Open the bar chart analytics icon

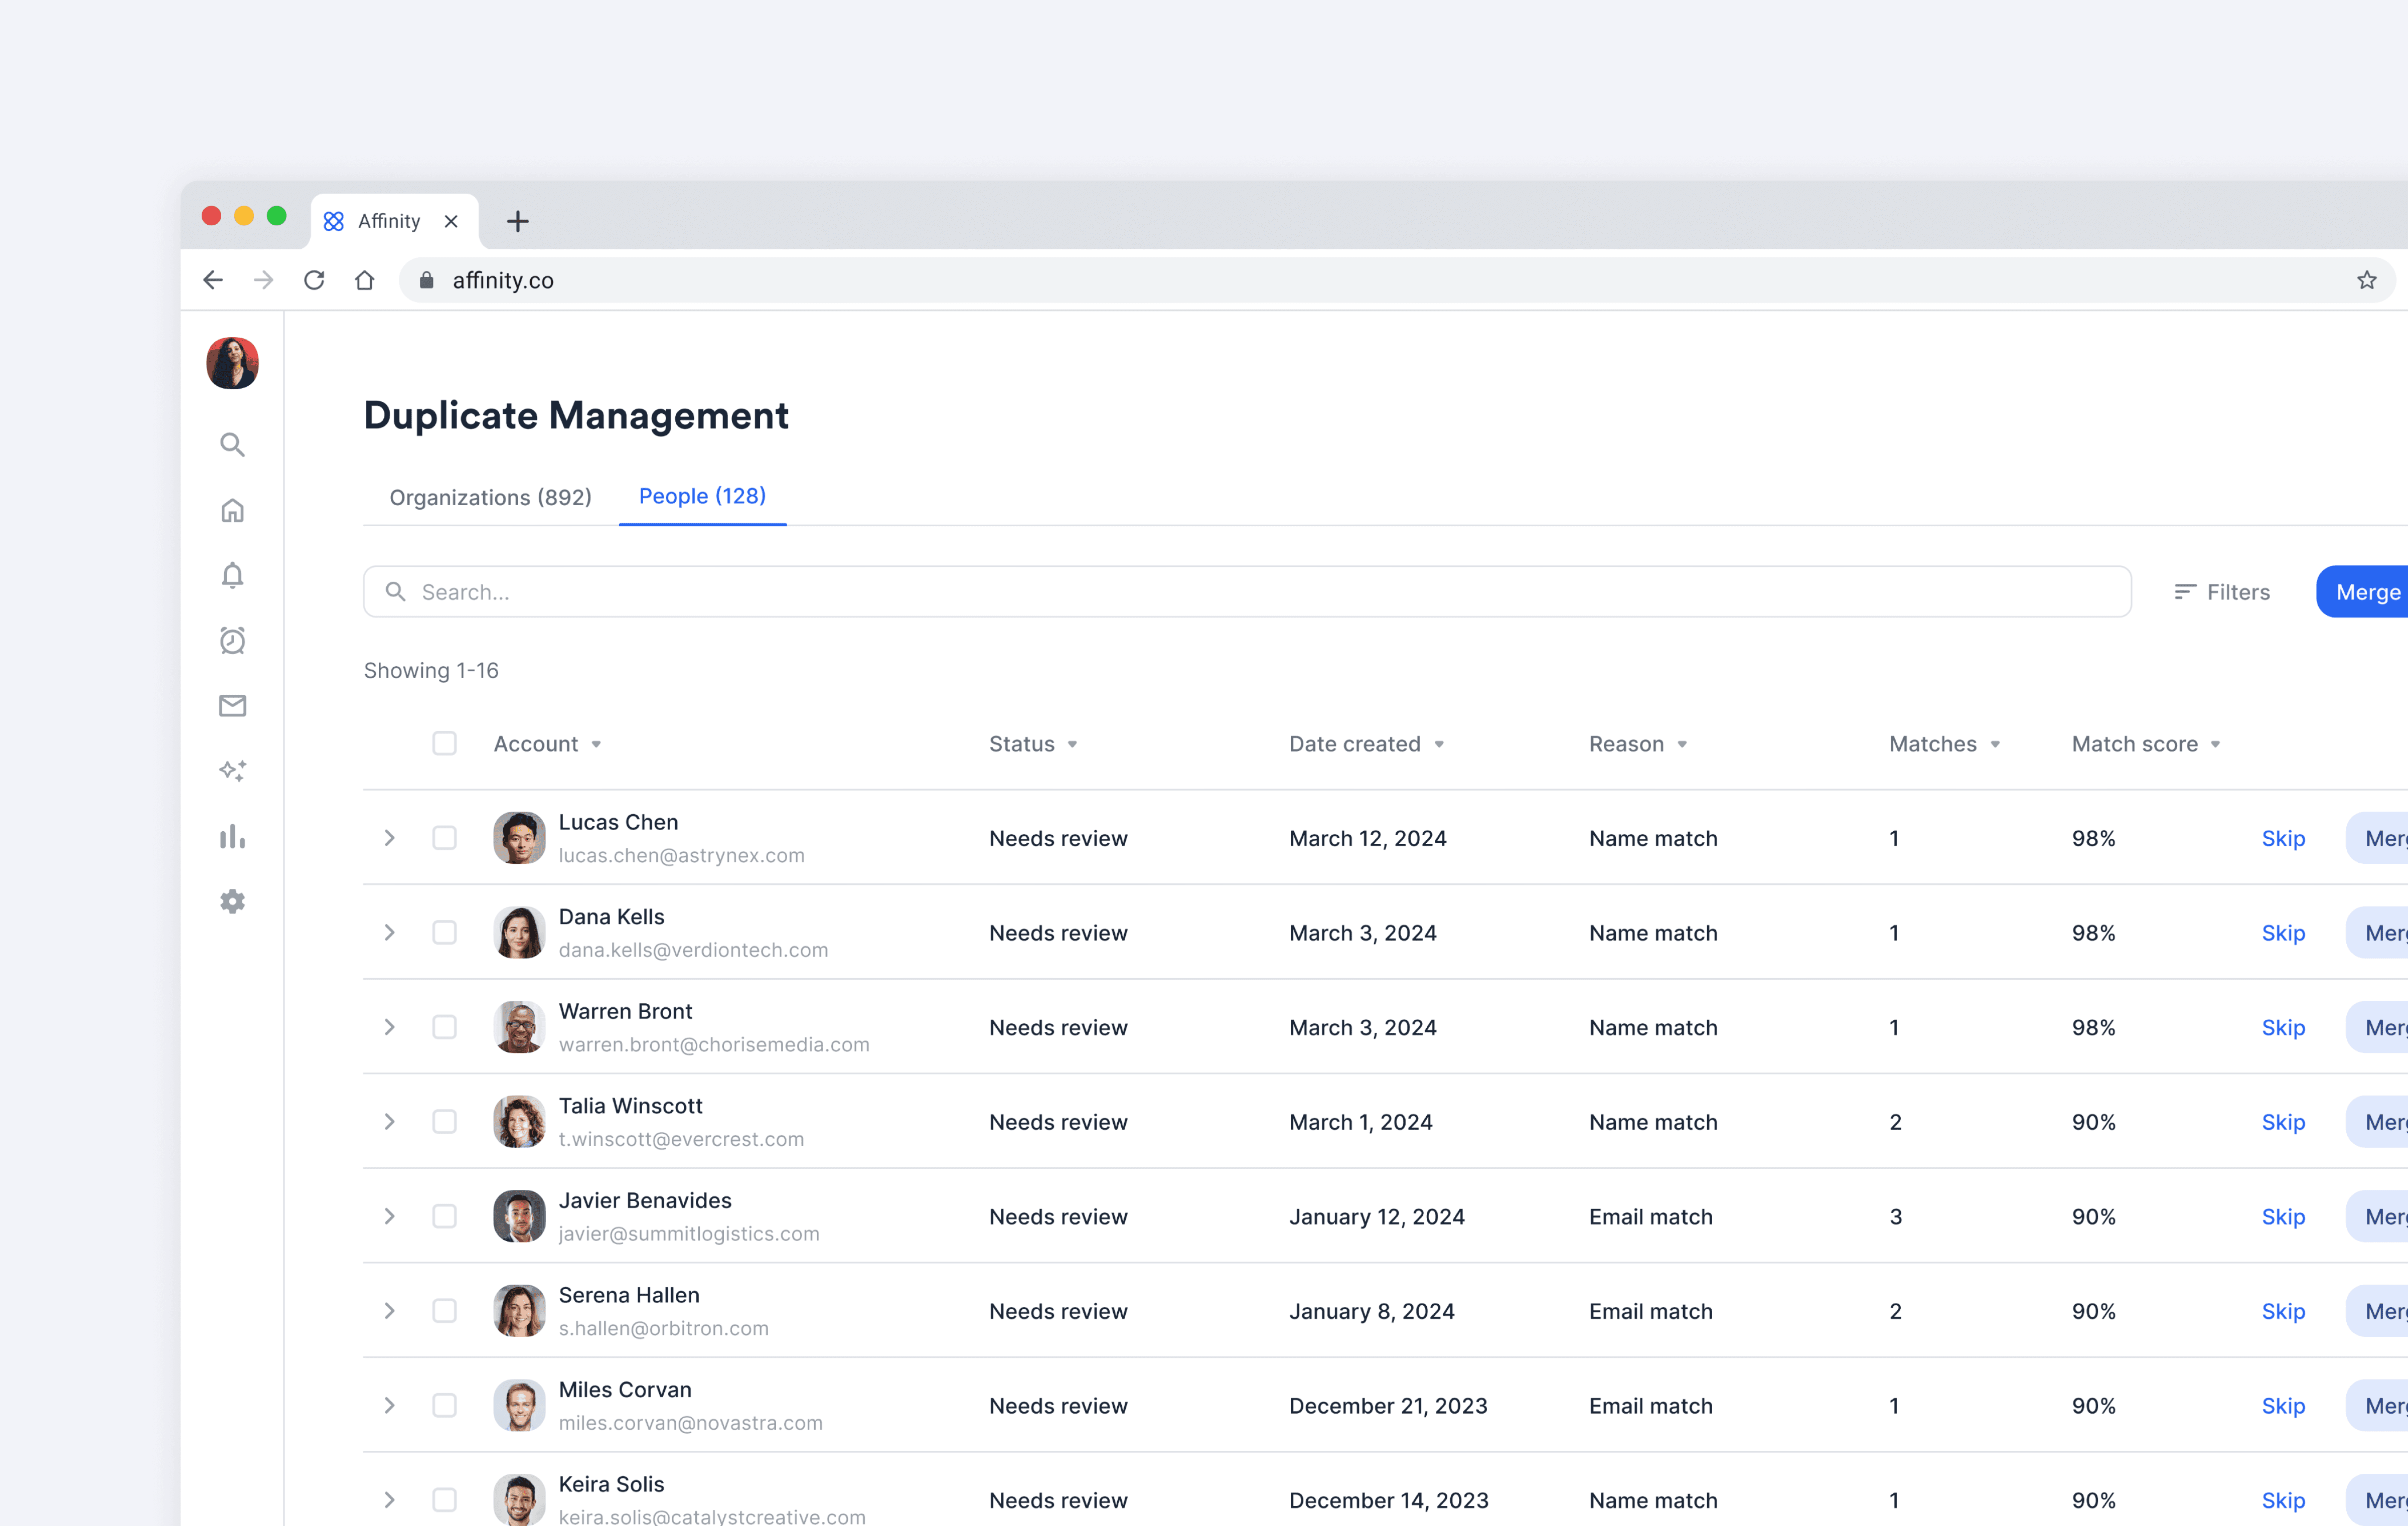(232, 836)
